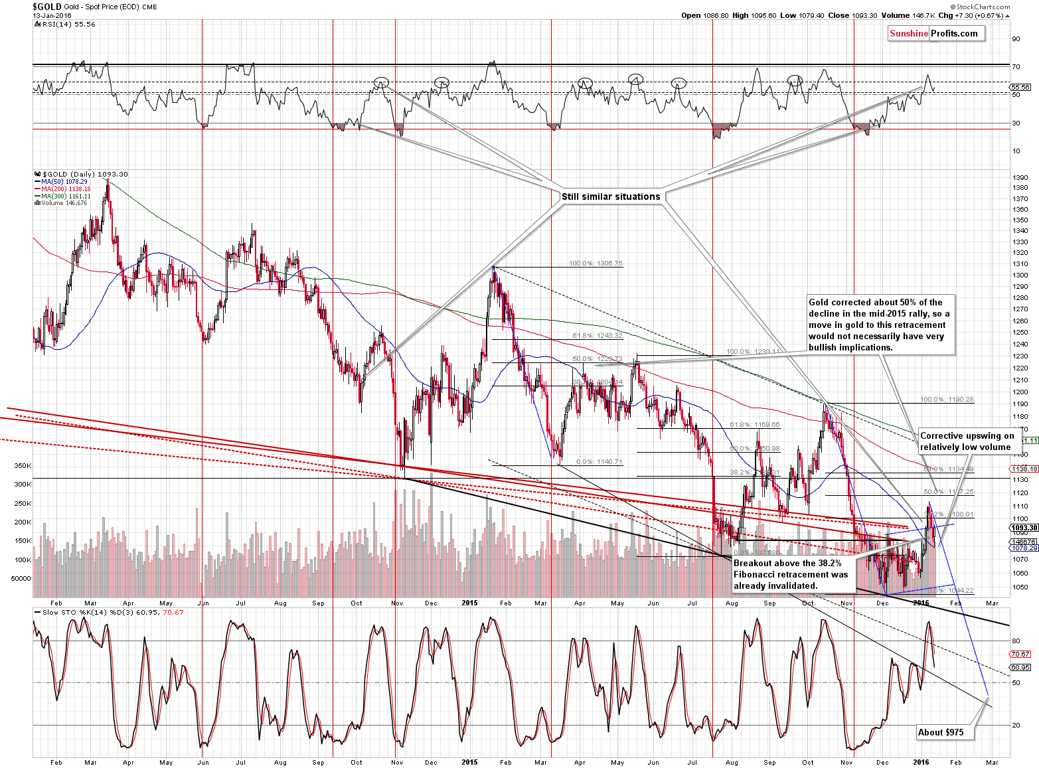Screen dimensions: 1039x768
Task: Click the blue MA(50) legend line marker
Action: [x=37, y=182]
